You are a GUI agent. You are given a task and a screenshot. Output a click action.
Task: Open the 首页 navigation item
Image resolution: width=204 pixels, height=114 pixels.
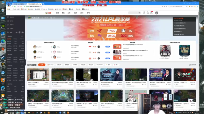57,13
